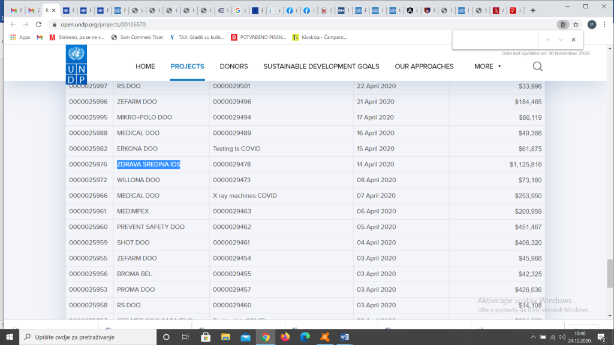Click the PROMA DOO vendor cell
The width and height of the screenshot is (614, 345).
[136, 289]
